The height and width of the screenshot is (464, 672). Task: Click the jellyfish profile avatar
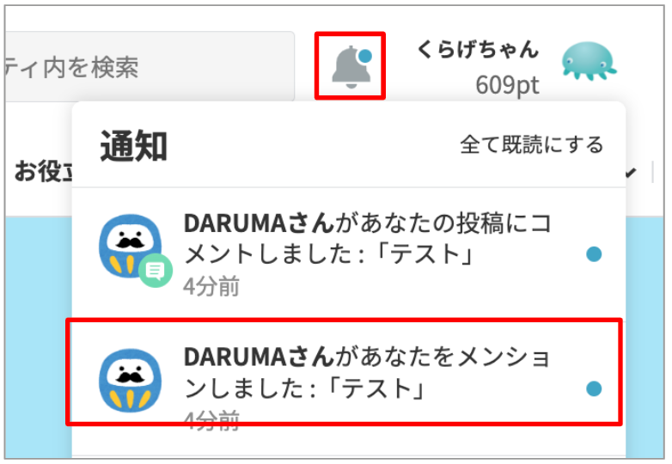(589, 61)
